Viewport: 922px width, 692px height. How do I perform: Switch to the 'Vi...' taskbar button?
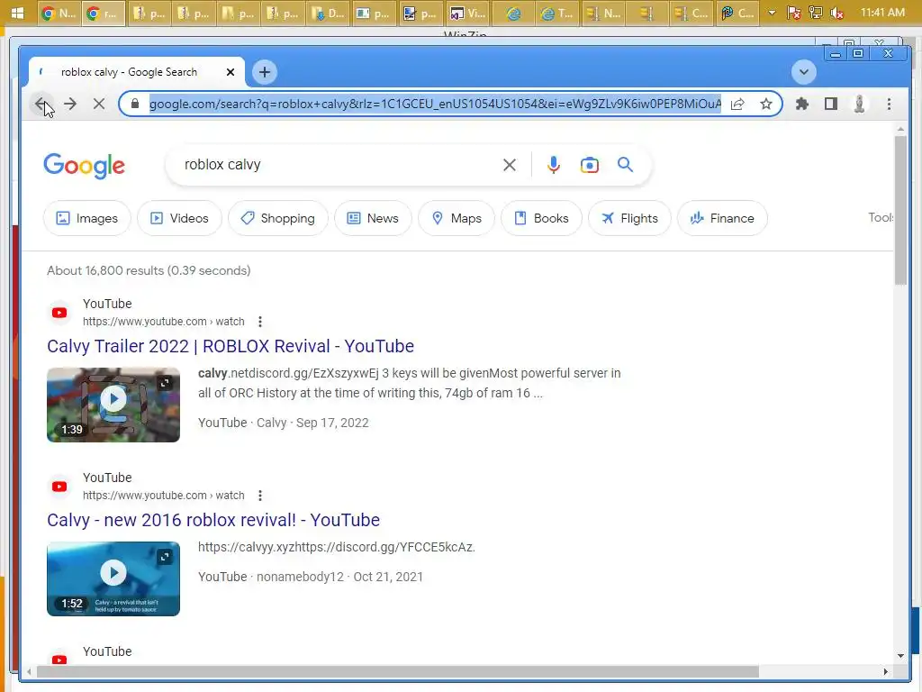point(467,13)
